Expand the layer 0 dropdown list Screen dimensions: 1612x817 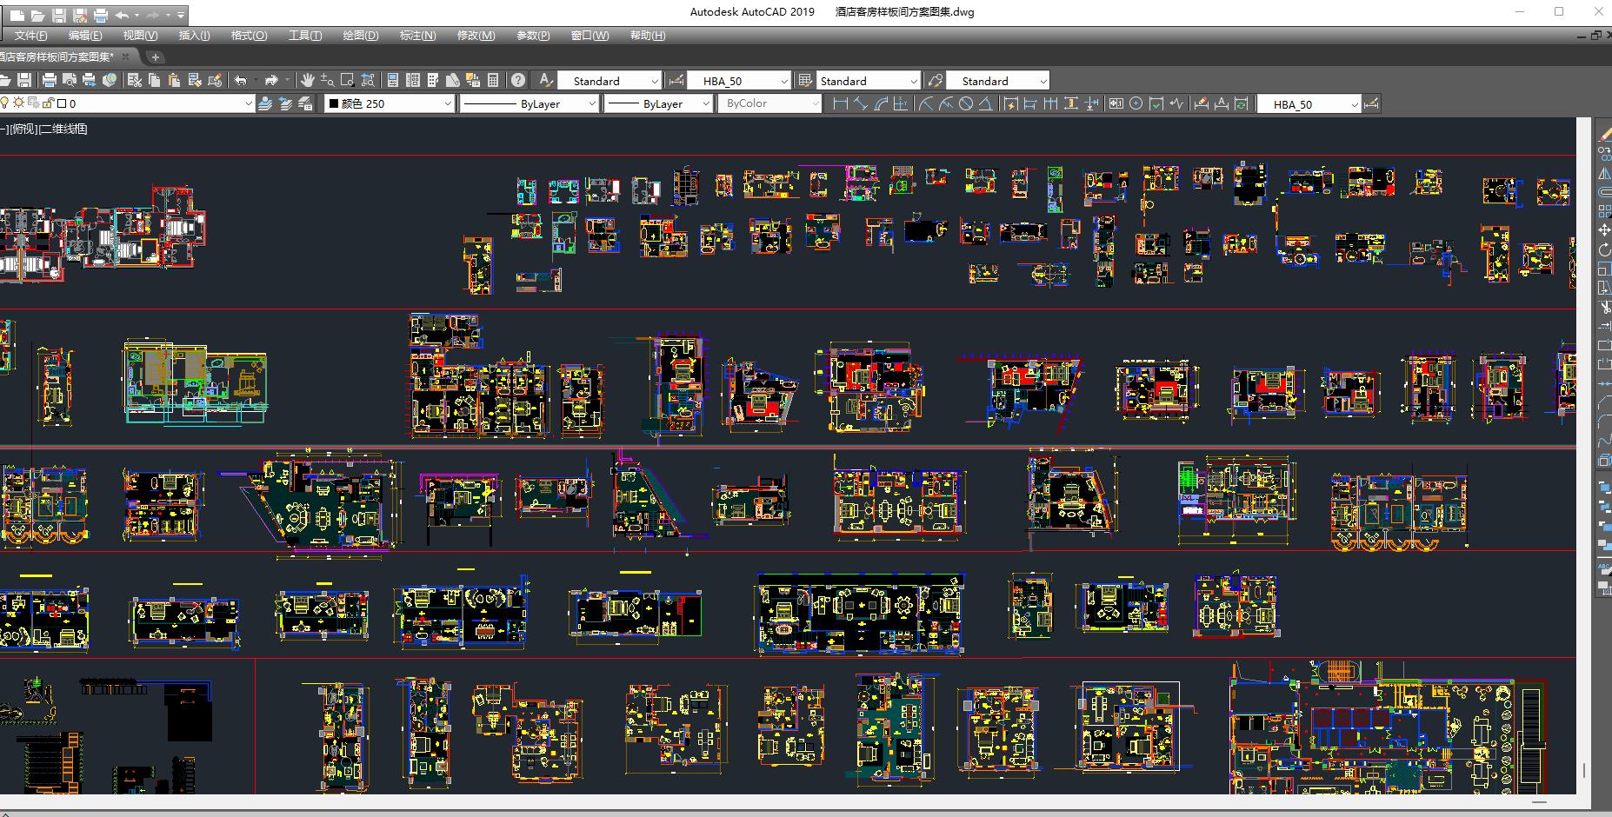click(248, 103)
